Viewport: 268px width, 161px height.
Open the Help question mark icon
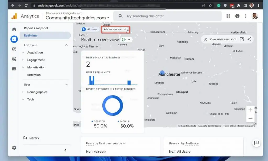pyautogui.click(x=237, y=16)
